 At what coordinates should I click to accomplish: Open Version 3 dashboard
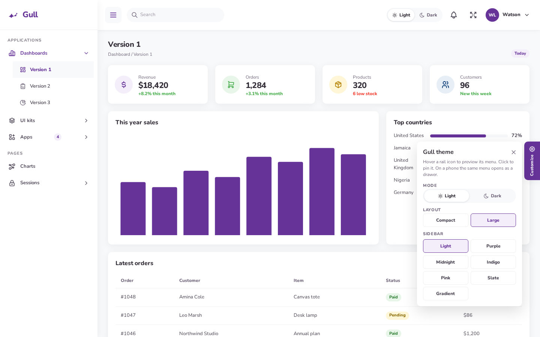click(x=53, y=103)
